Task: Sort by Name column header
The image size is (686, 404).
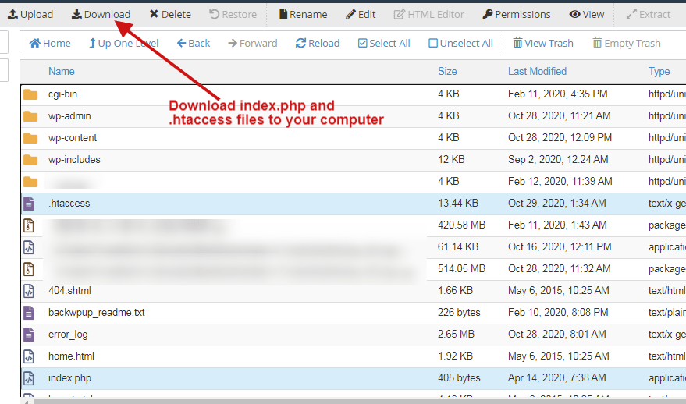Action: [61, 71]
